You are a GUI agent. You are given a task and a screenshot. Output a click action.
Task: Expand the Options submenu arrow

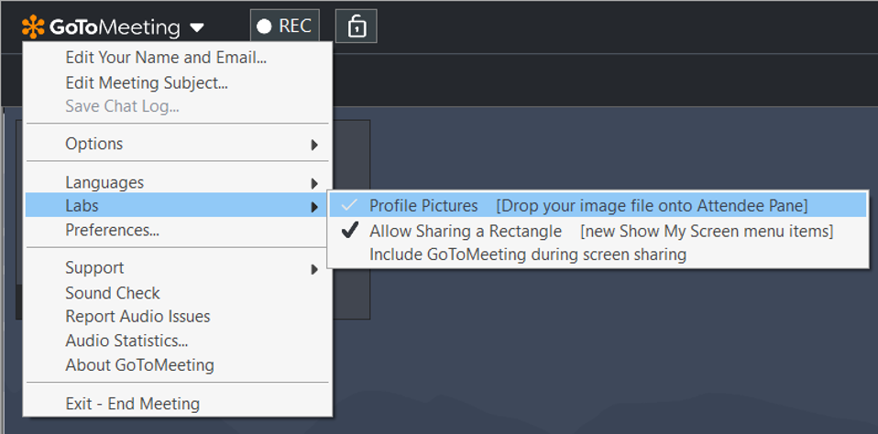tap(314, 145)
